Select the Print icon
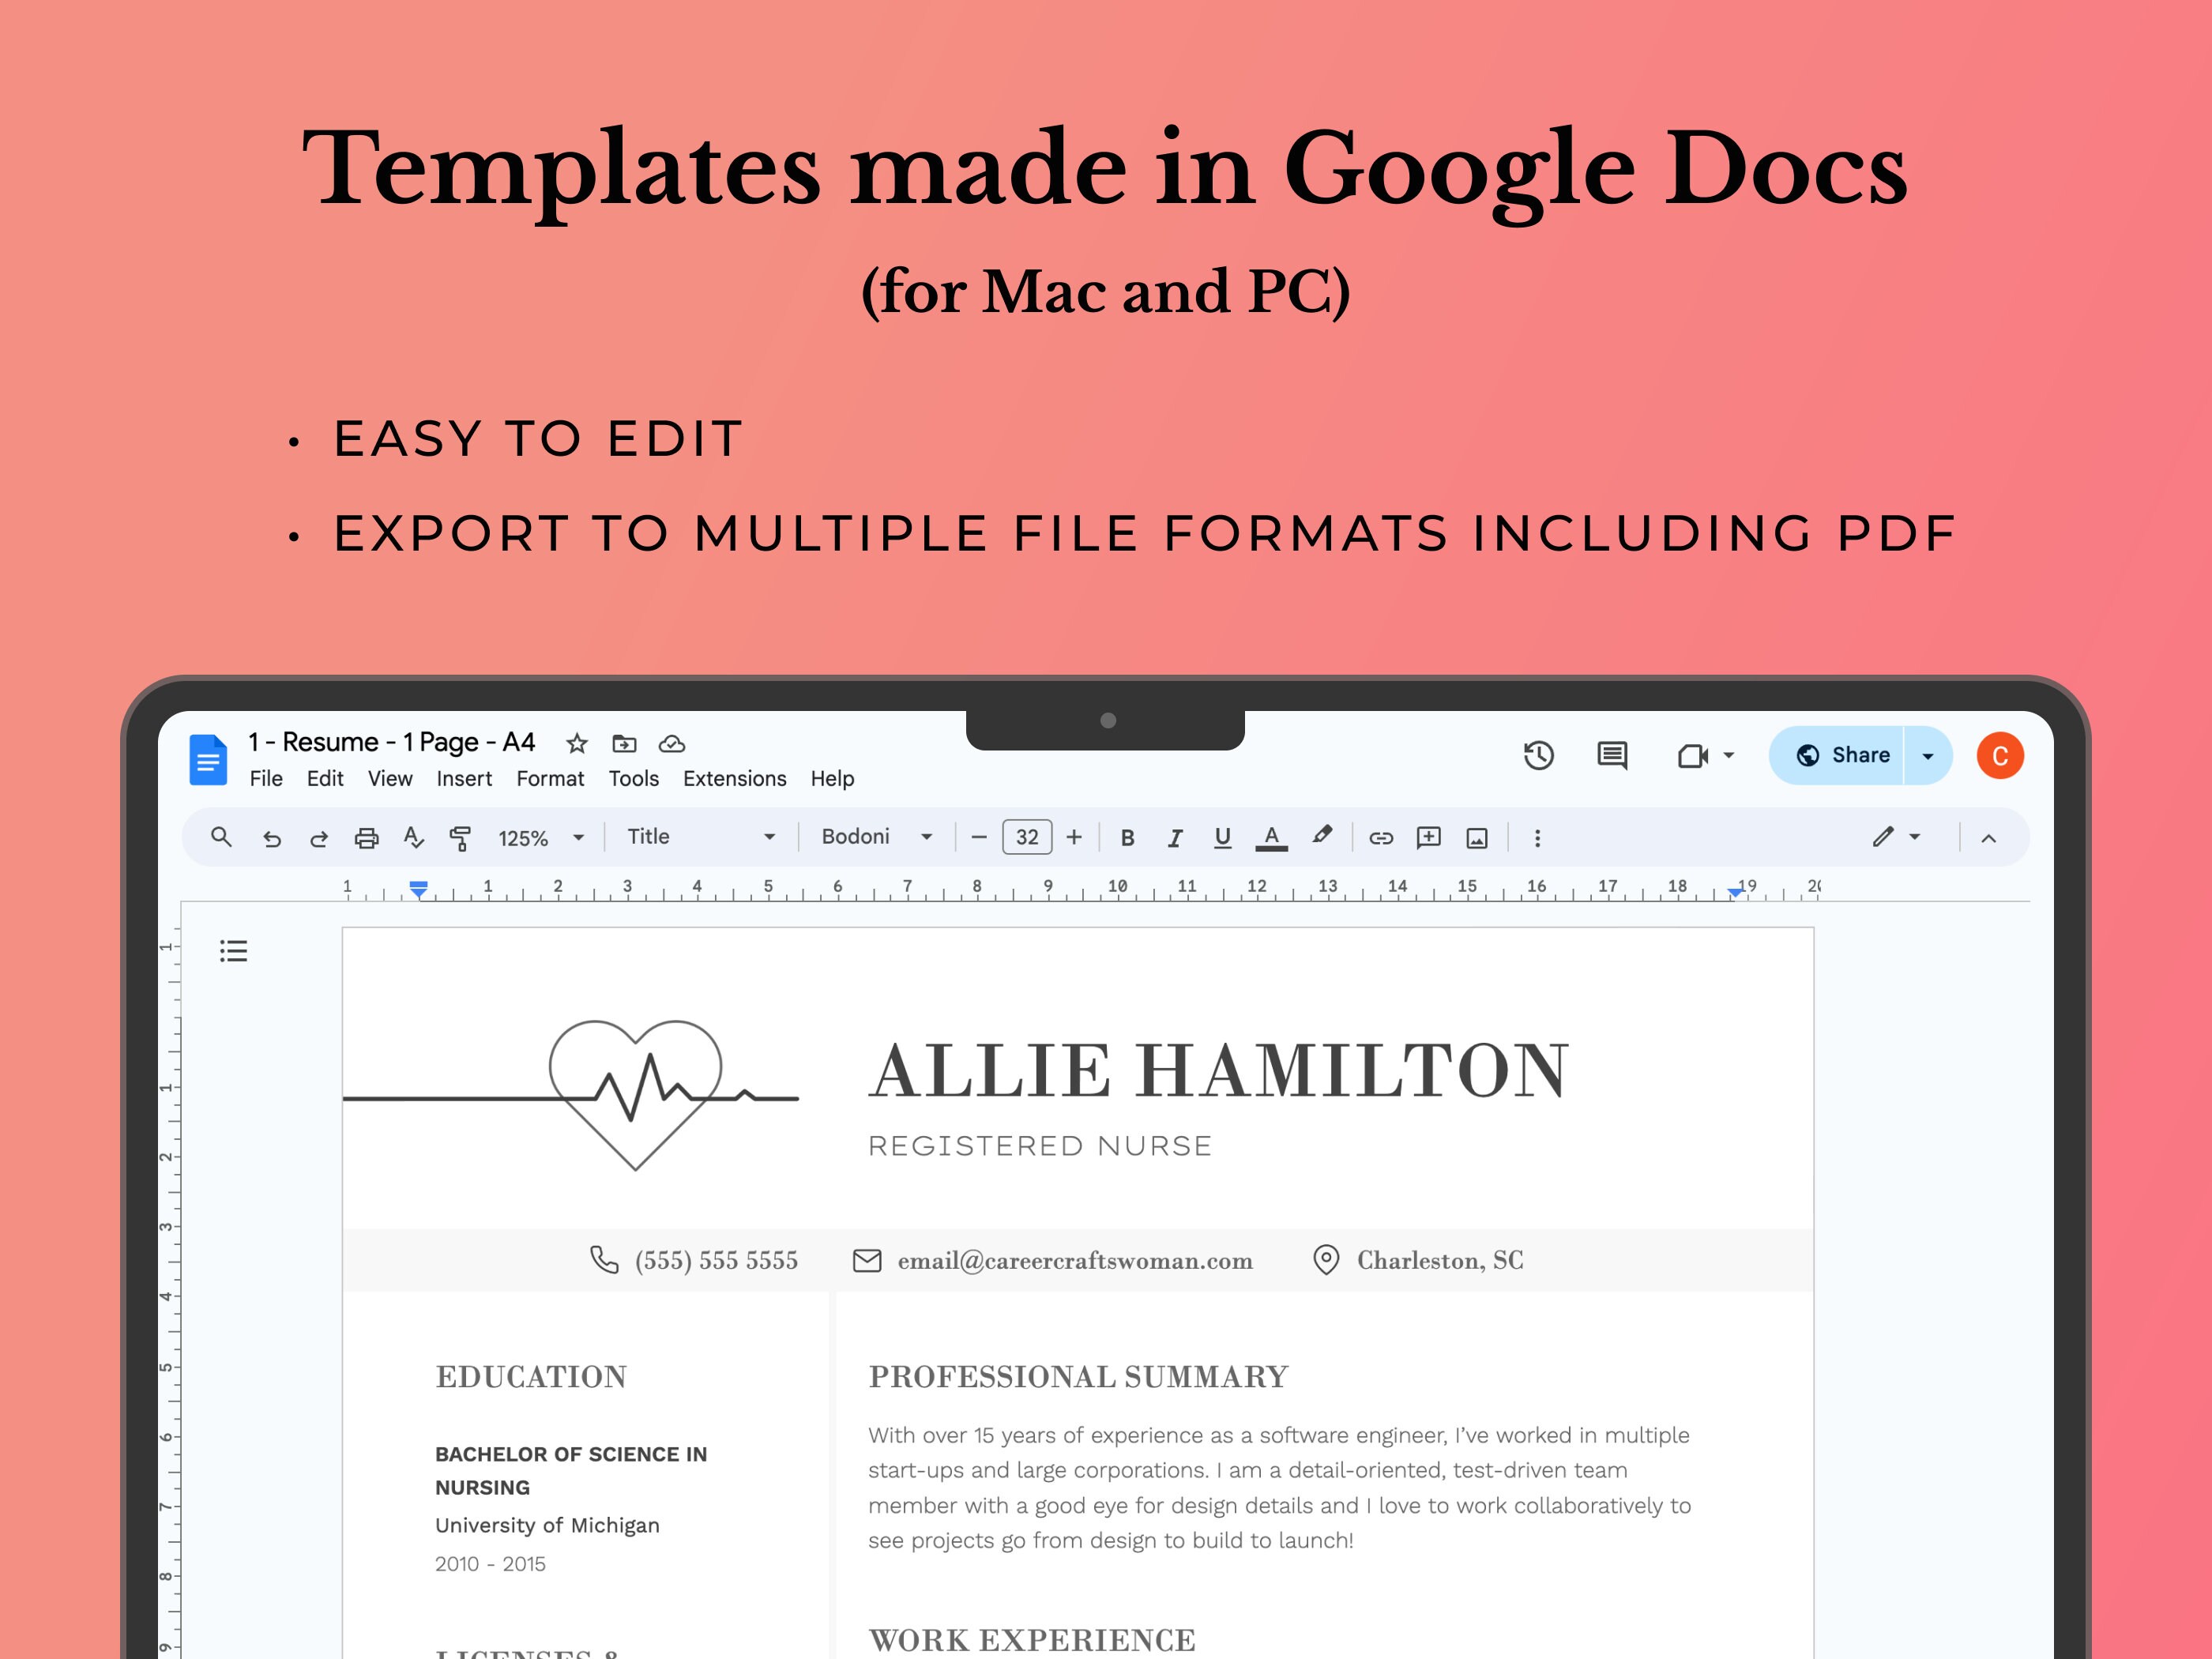The width and height of the screenshot is (2212, 1659). (367, 837)
